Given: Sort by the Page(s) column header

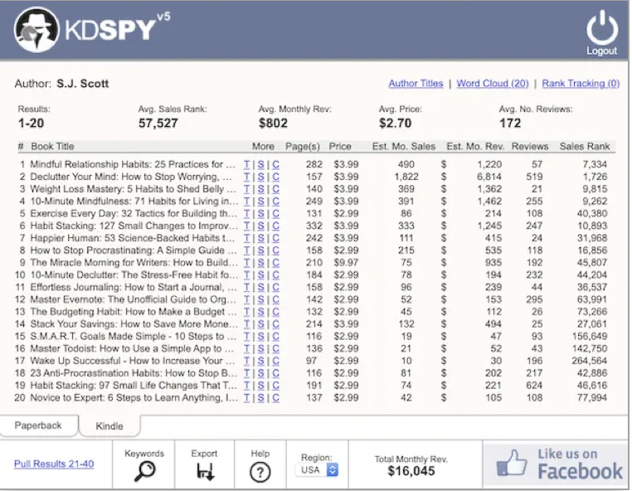Looking at the screenshot, I should tap(302, 146).
